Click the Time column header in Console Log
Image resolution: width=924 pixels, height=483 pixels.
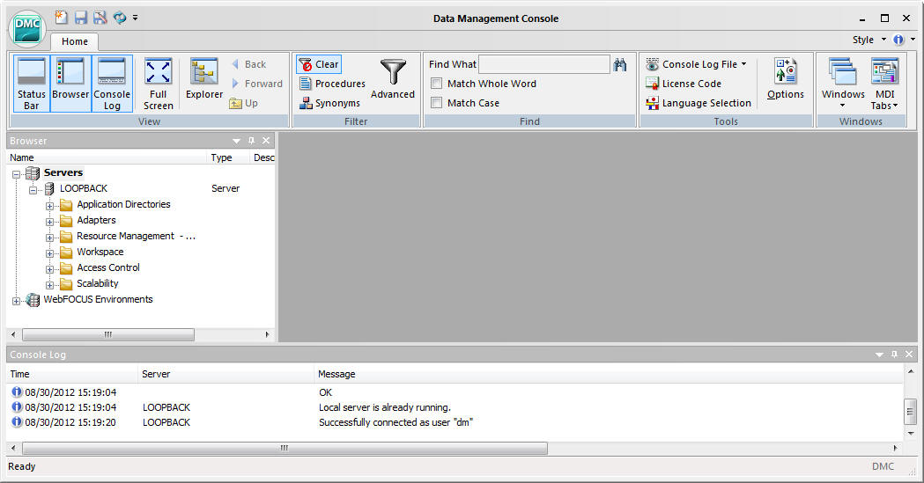(x=72, y=374)
